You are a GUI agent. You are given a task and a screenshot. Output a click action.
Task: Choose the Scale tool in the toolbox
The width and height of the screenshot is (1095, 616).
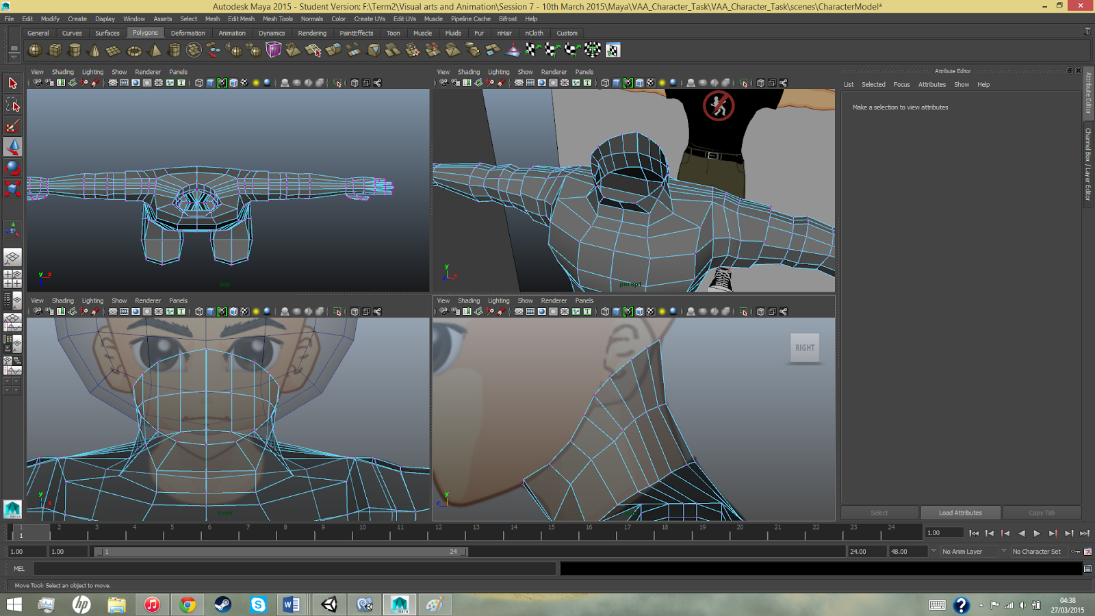click(12, 188)
